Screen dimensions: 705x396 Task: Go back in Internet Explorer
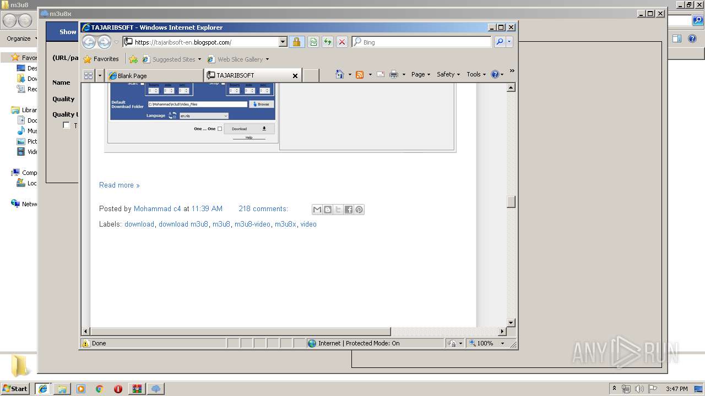click(89, 42)
